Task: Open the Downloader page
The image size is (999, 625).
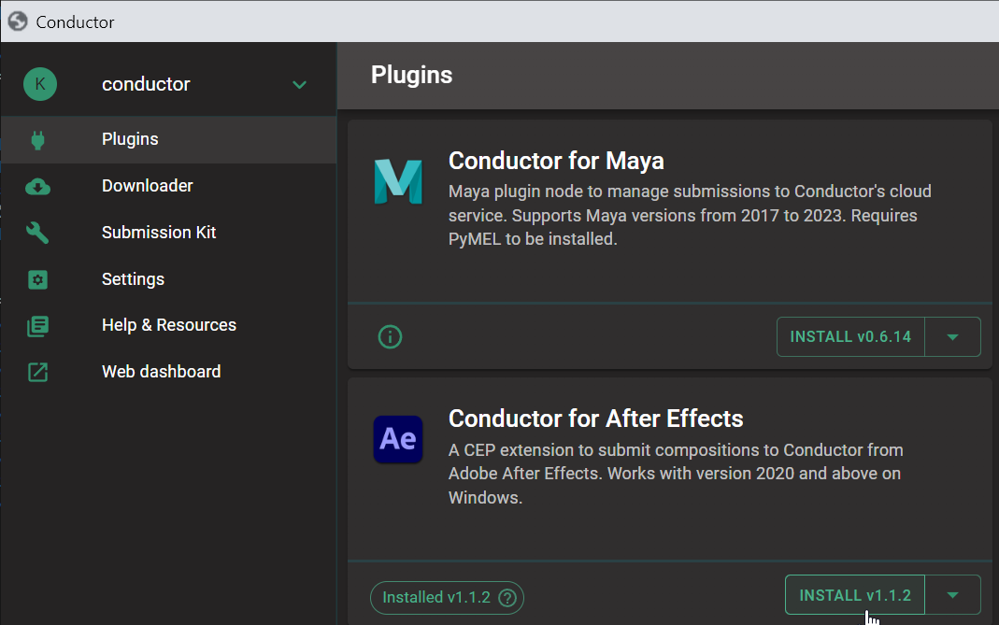Action: click(x=169, y=186)
